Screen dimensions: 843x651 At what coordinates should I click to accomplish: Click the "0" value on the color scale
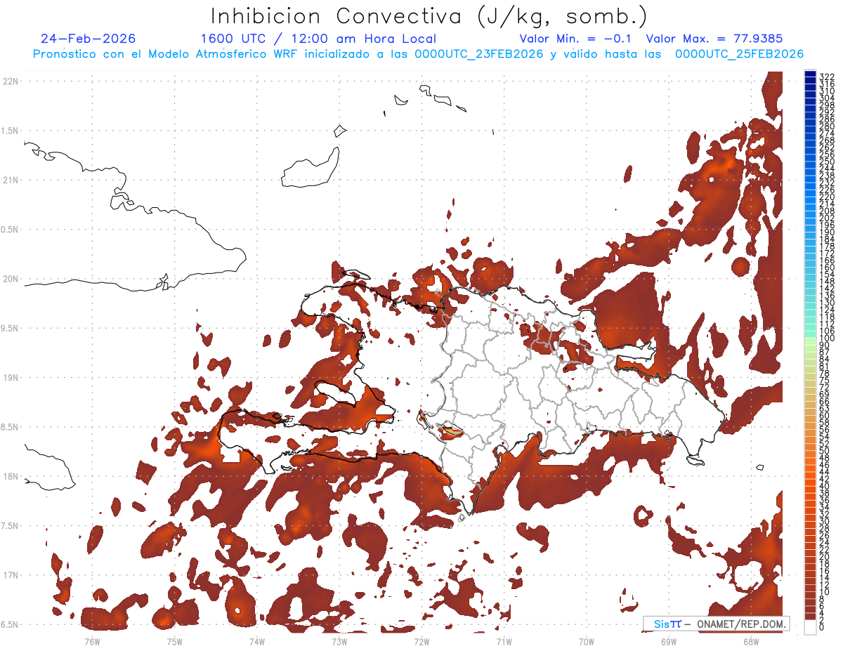pyautogui.click(x=822, y=628)
